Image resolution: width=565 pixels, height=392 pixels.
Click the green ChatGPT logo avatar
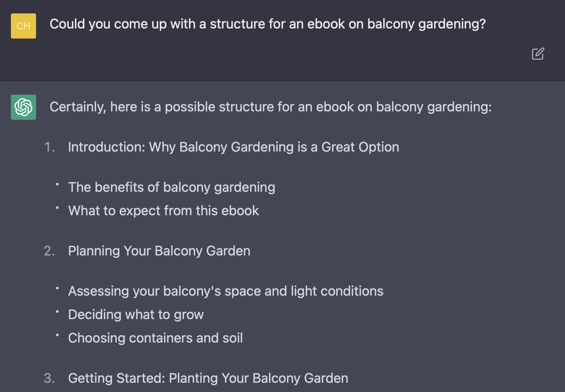click(23, 107)
